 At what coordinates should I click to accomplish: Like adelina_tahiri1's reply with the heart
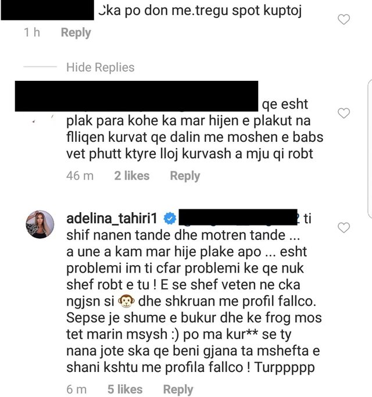344,227
